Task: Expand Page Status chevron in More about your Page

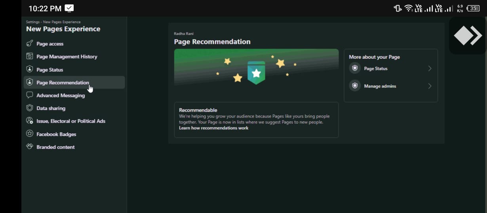Action: 430,68
